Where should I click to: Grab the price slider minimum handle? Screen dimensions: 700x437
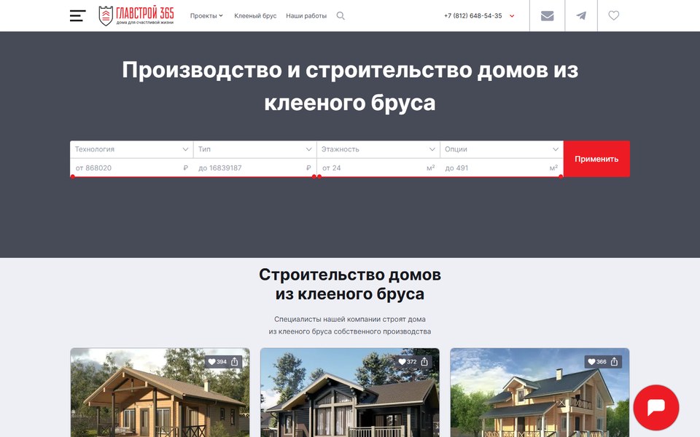click(73, 176)
